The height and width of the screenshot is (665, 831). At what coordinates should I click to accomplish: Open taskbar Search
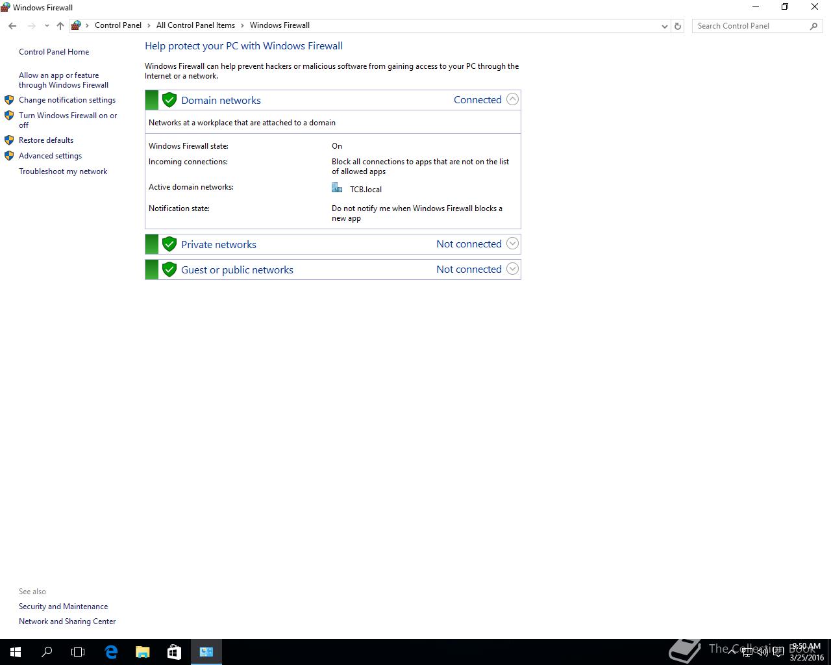click(47, 652)
